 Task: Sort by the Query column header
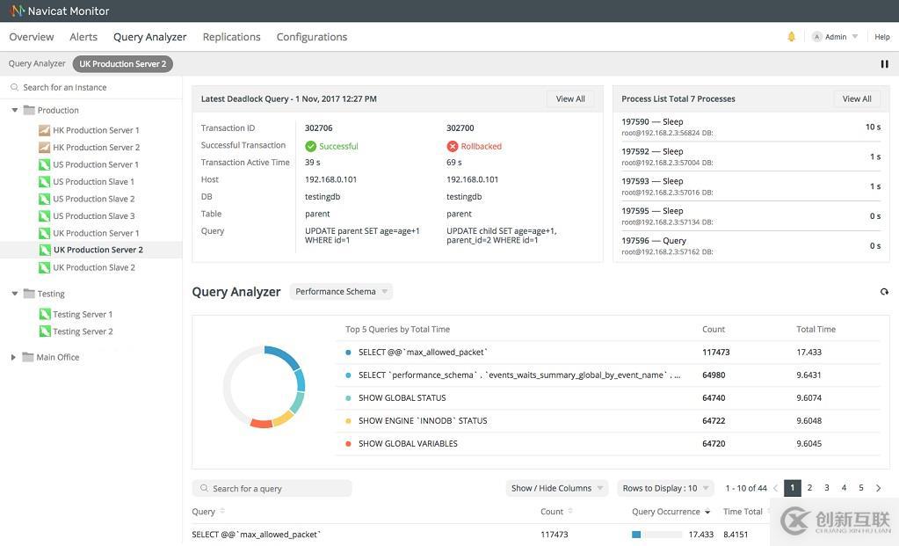click(x=208, y=511)
